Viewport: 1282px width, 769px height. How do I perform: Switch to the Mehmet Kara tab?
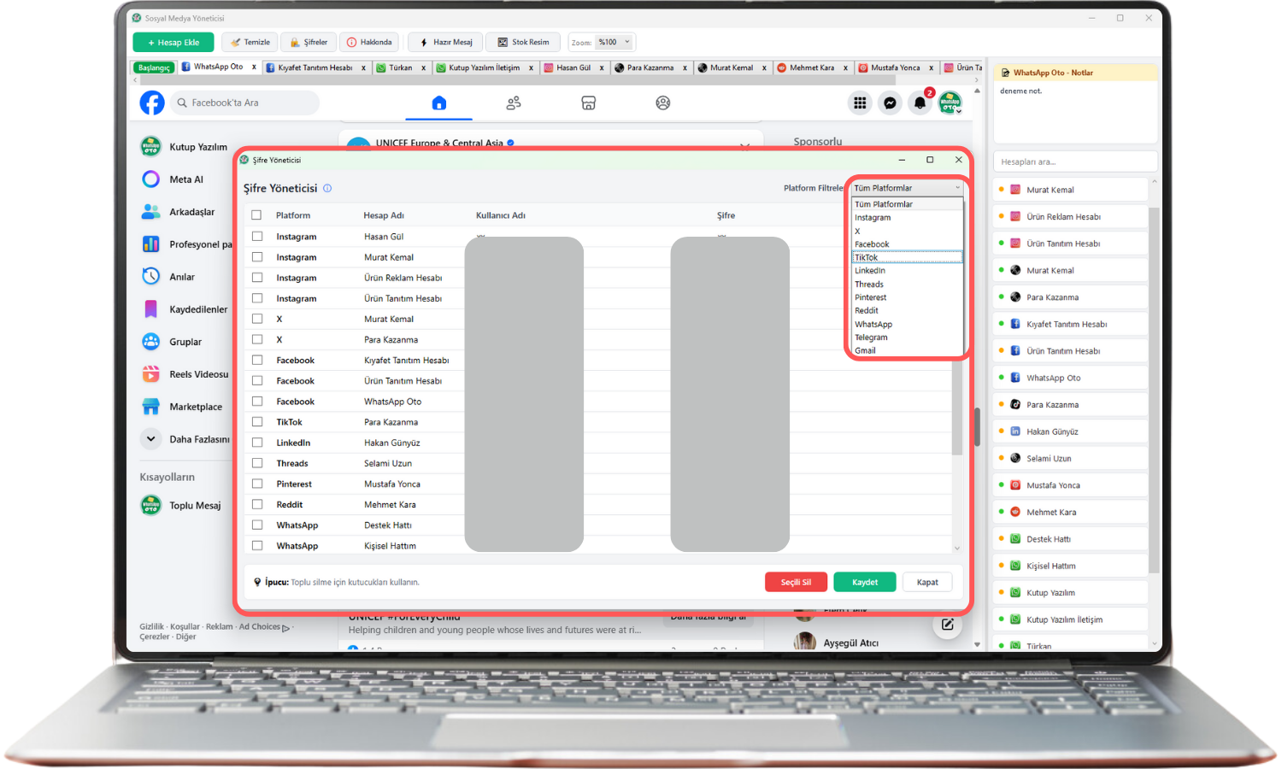click(x=810, y=68)
